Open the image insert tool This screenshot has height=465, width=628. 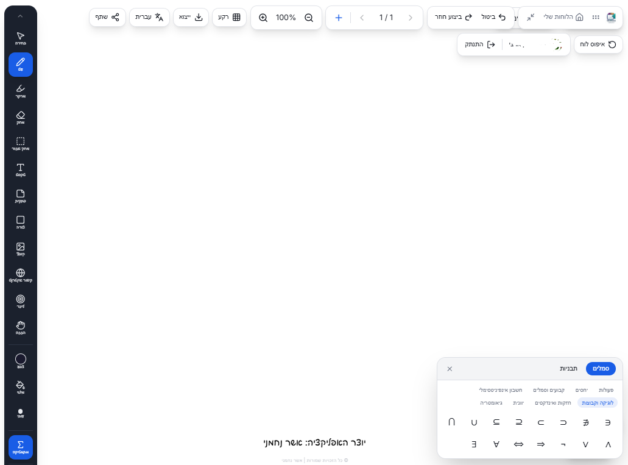coord(20,249)
